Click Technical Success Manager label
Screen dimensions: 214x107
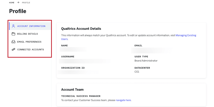tap(81, 96)
